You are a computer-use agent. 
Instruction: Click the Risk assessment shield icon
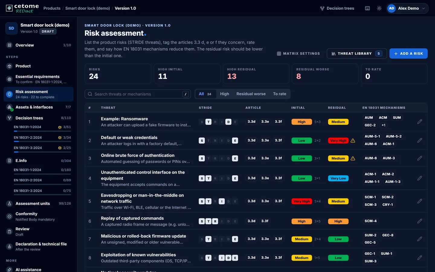[9, 94]
